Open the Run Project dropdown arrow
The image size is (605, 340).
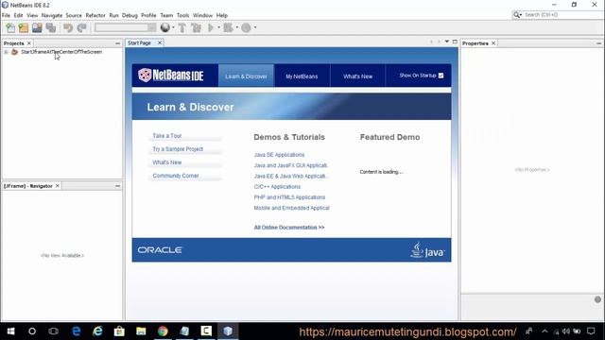[x=218, y=27]
